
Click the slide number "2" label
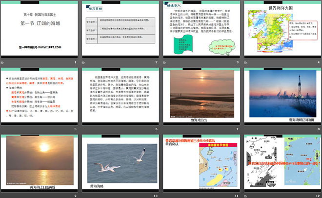156,62
